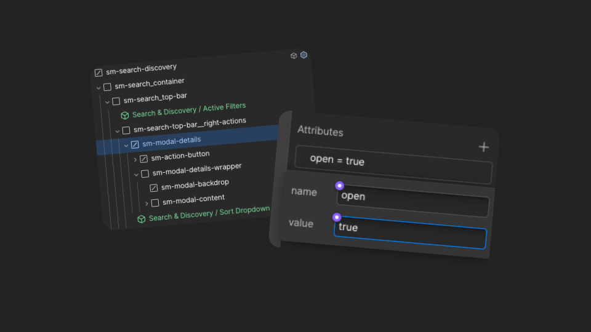The height and width of the screenshot is (332, 591).
Task: Click the outlined cube icon atop tree panel
Action: point(294,56)
